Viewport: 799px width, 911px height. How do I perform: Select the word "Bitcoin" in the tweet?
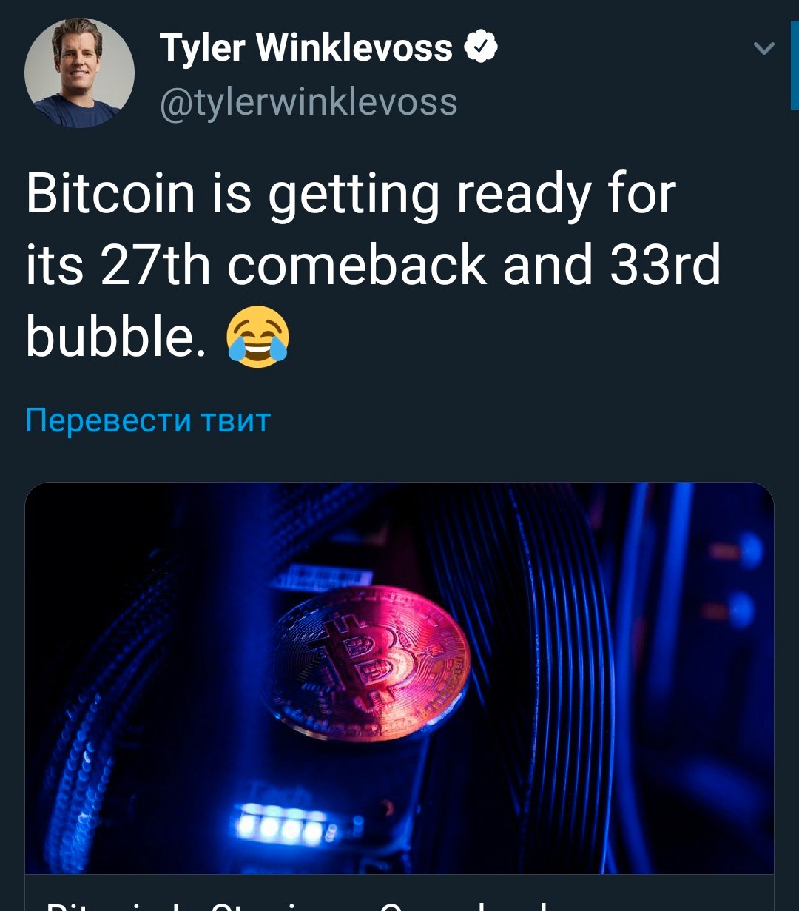(110, 194)
